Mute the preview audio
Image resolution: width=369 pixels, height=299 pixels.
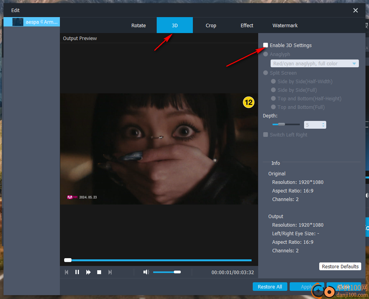[146, 272]
